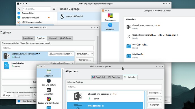This screenshot has width=195, height=109.
Task: Open Appearance page in Merkuro Calendar
Action: pos(110,17)
